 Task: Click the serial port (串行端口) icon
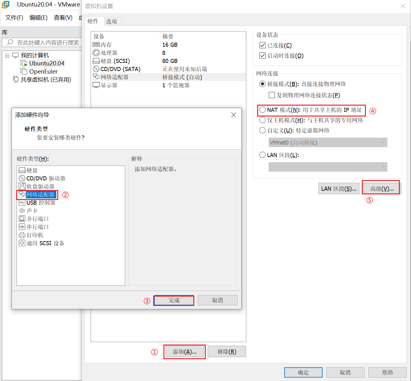22,227
